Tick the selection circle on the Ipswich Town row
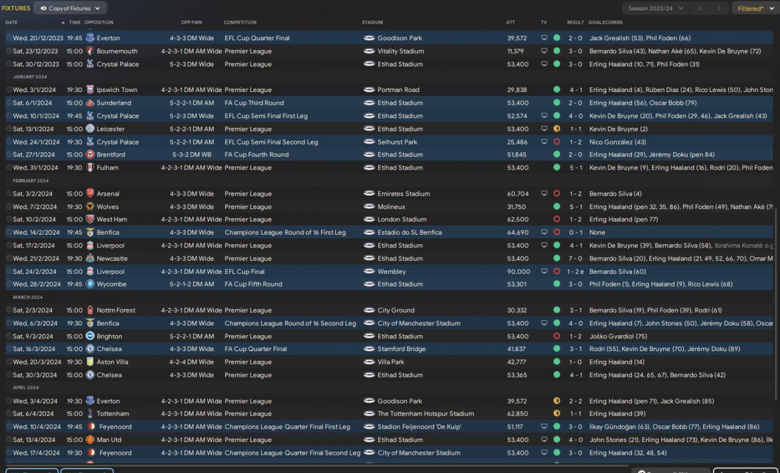The image size is (780, 473). pyautogui.click(x=9, y=90)
